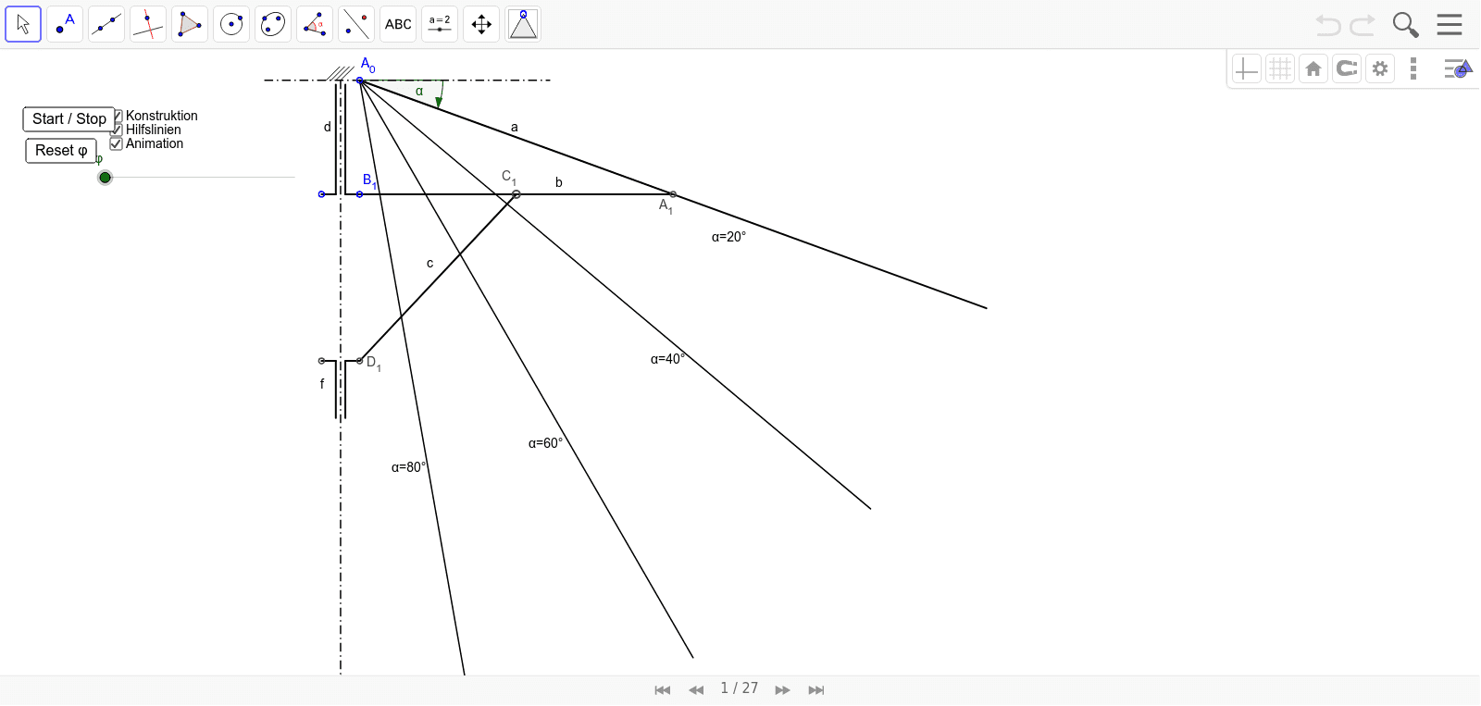This screenshot has height=706, width=1481.
Task: Click the α=80° label
Action: [408, 467]
